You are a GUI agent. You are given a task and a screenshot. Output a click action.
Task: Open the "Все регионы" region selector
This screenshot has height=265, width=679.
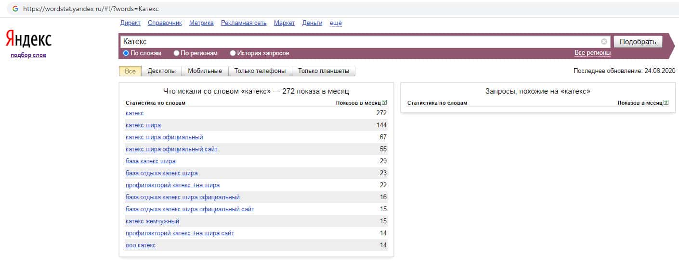click(x=592, y=53)
